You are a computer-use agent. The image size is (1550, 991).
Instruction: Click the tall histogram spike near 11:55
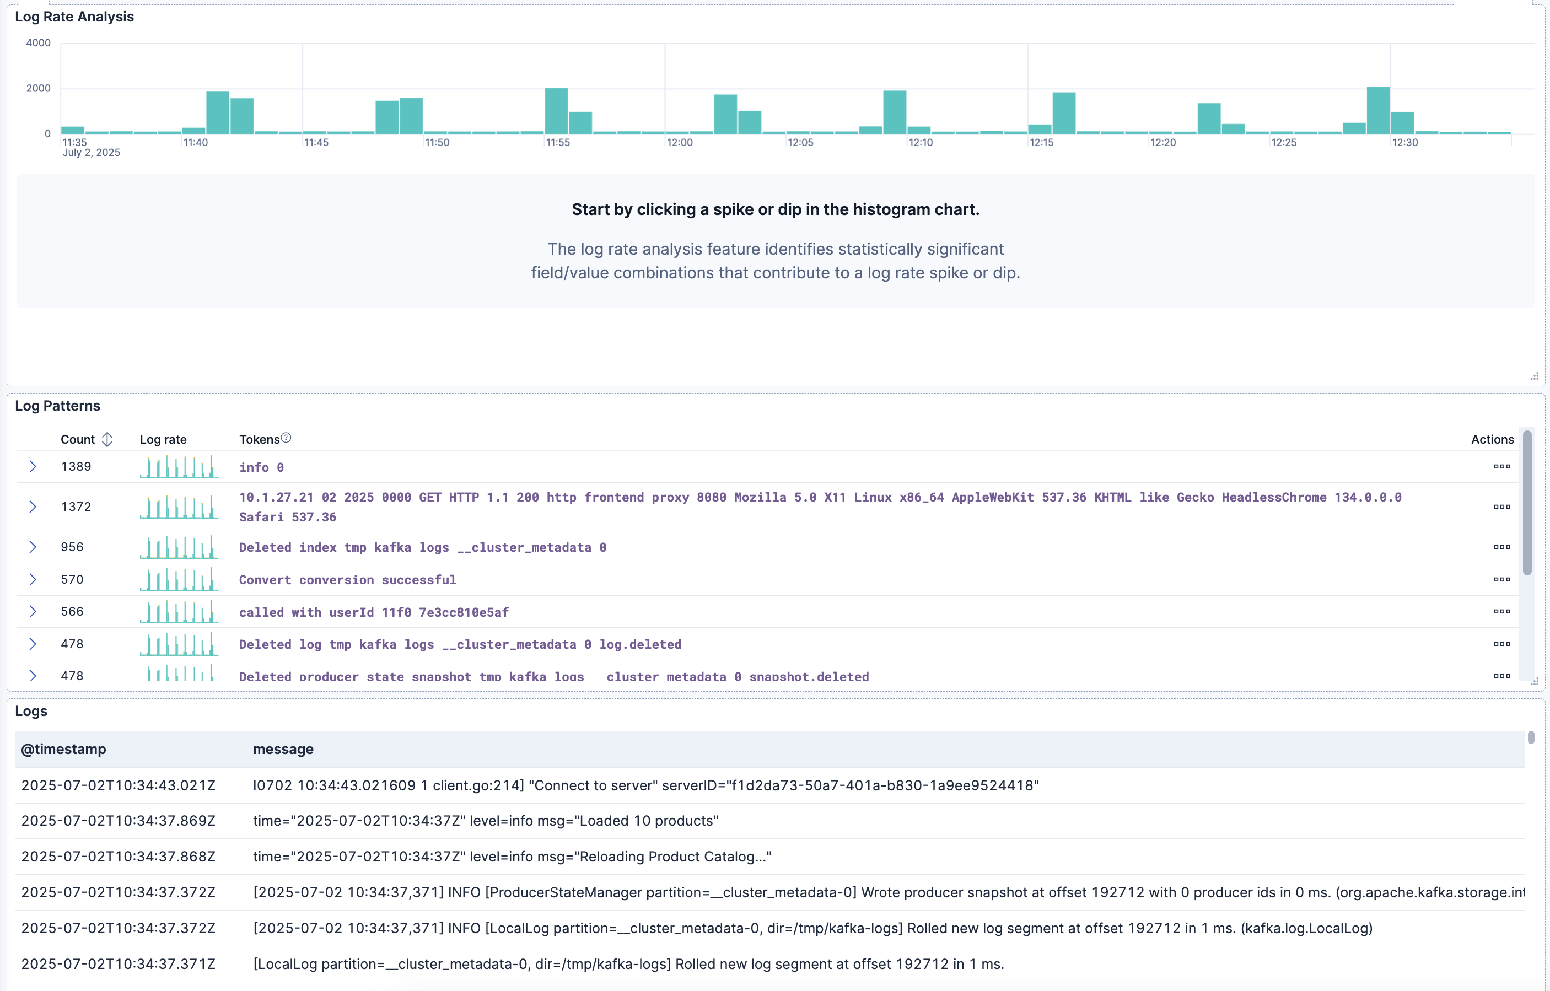[555, 112]
